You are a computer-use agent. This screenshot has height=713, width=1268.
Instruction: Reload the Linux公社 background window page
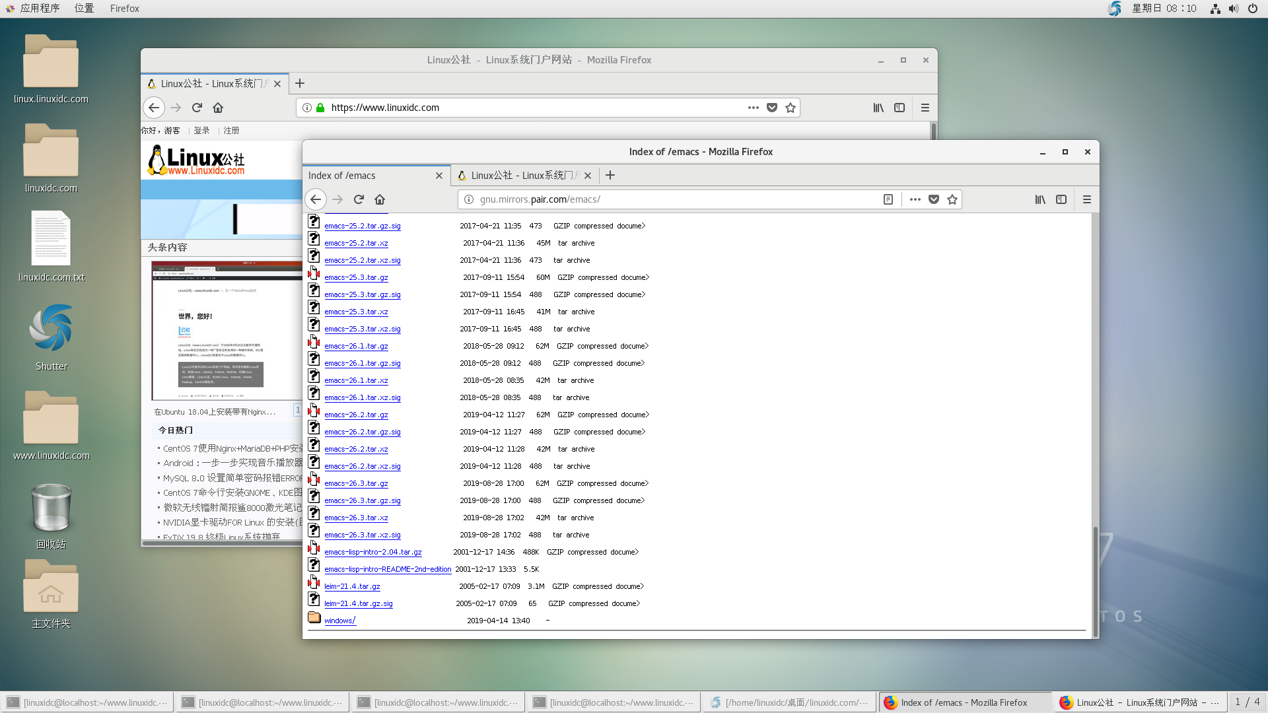(x=197, y=108)
